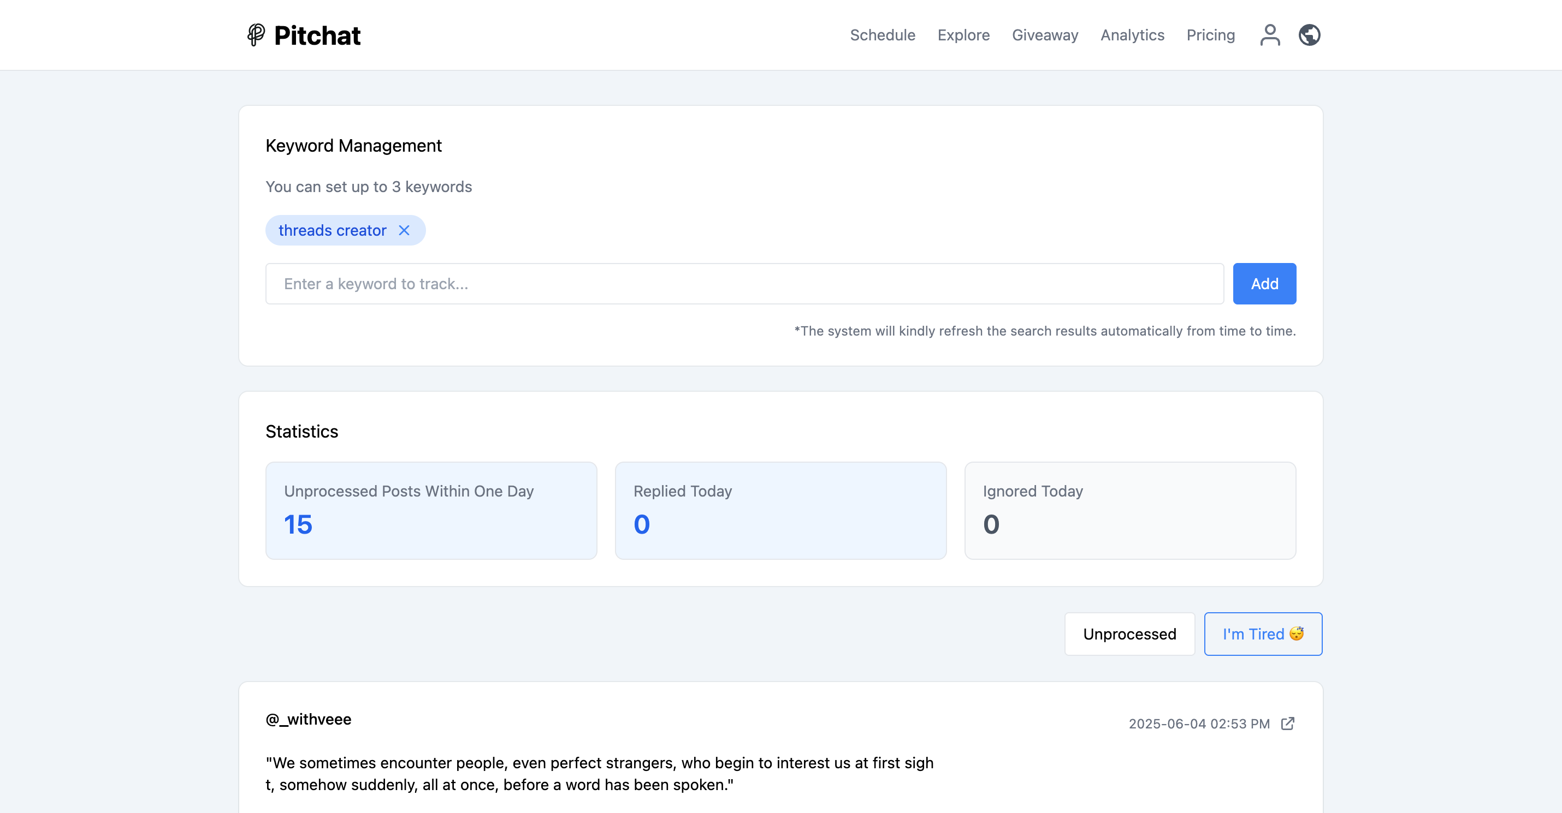Click the globe language icon
1562x813 pixels.
1309,35
